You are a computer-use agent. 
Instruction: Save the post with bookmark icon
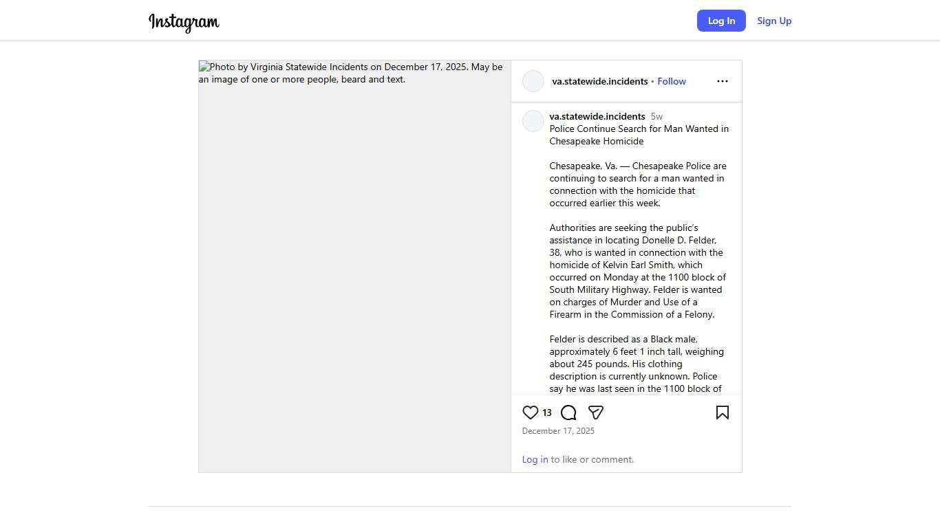(722, 412)
